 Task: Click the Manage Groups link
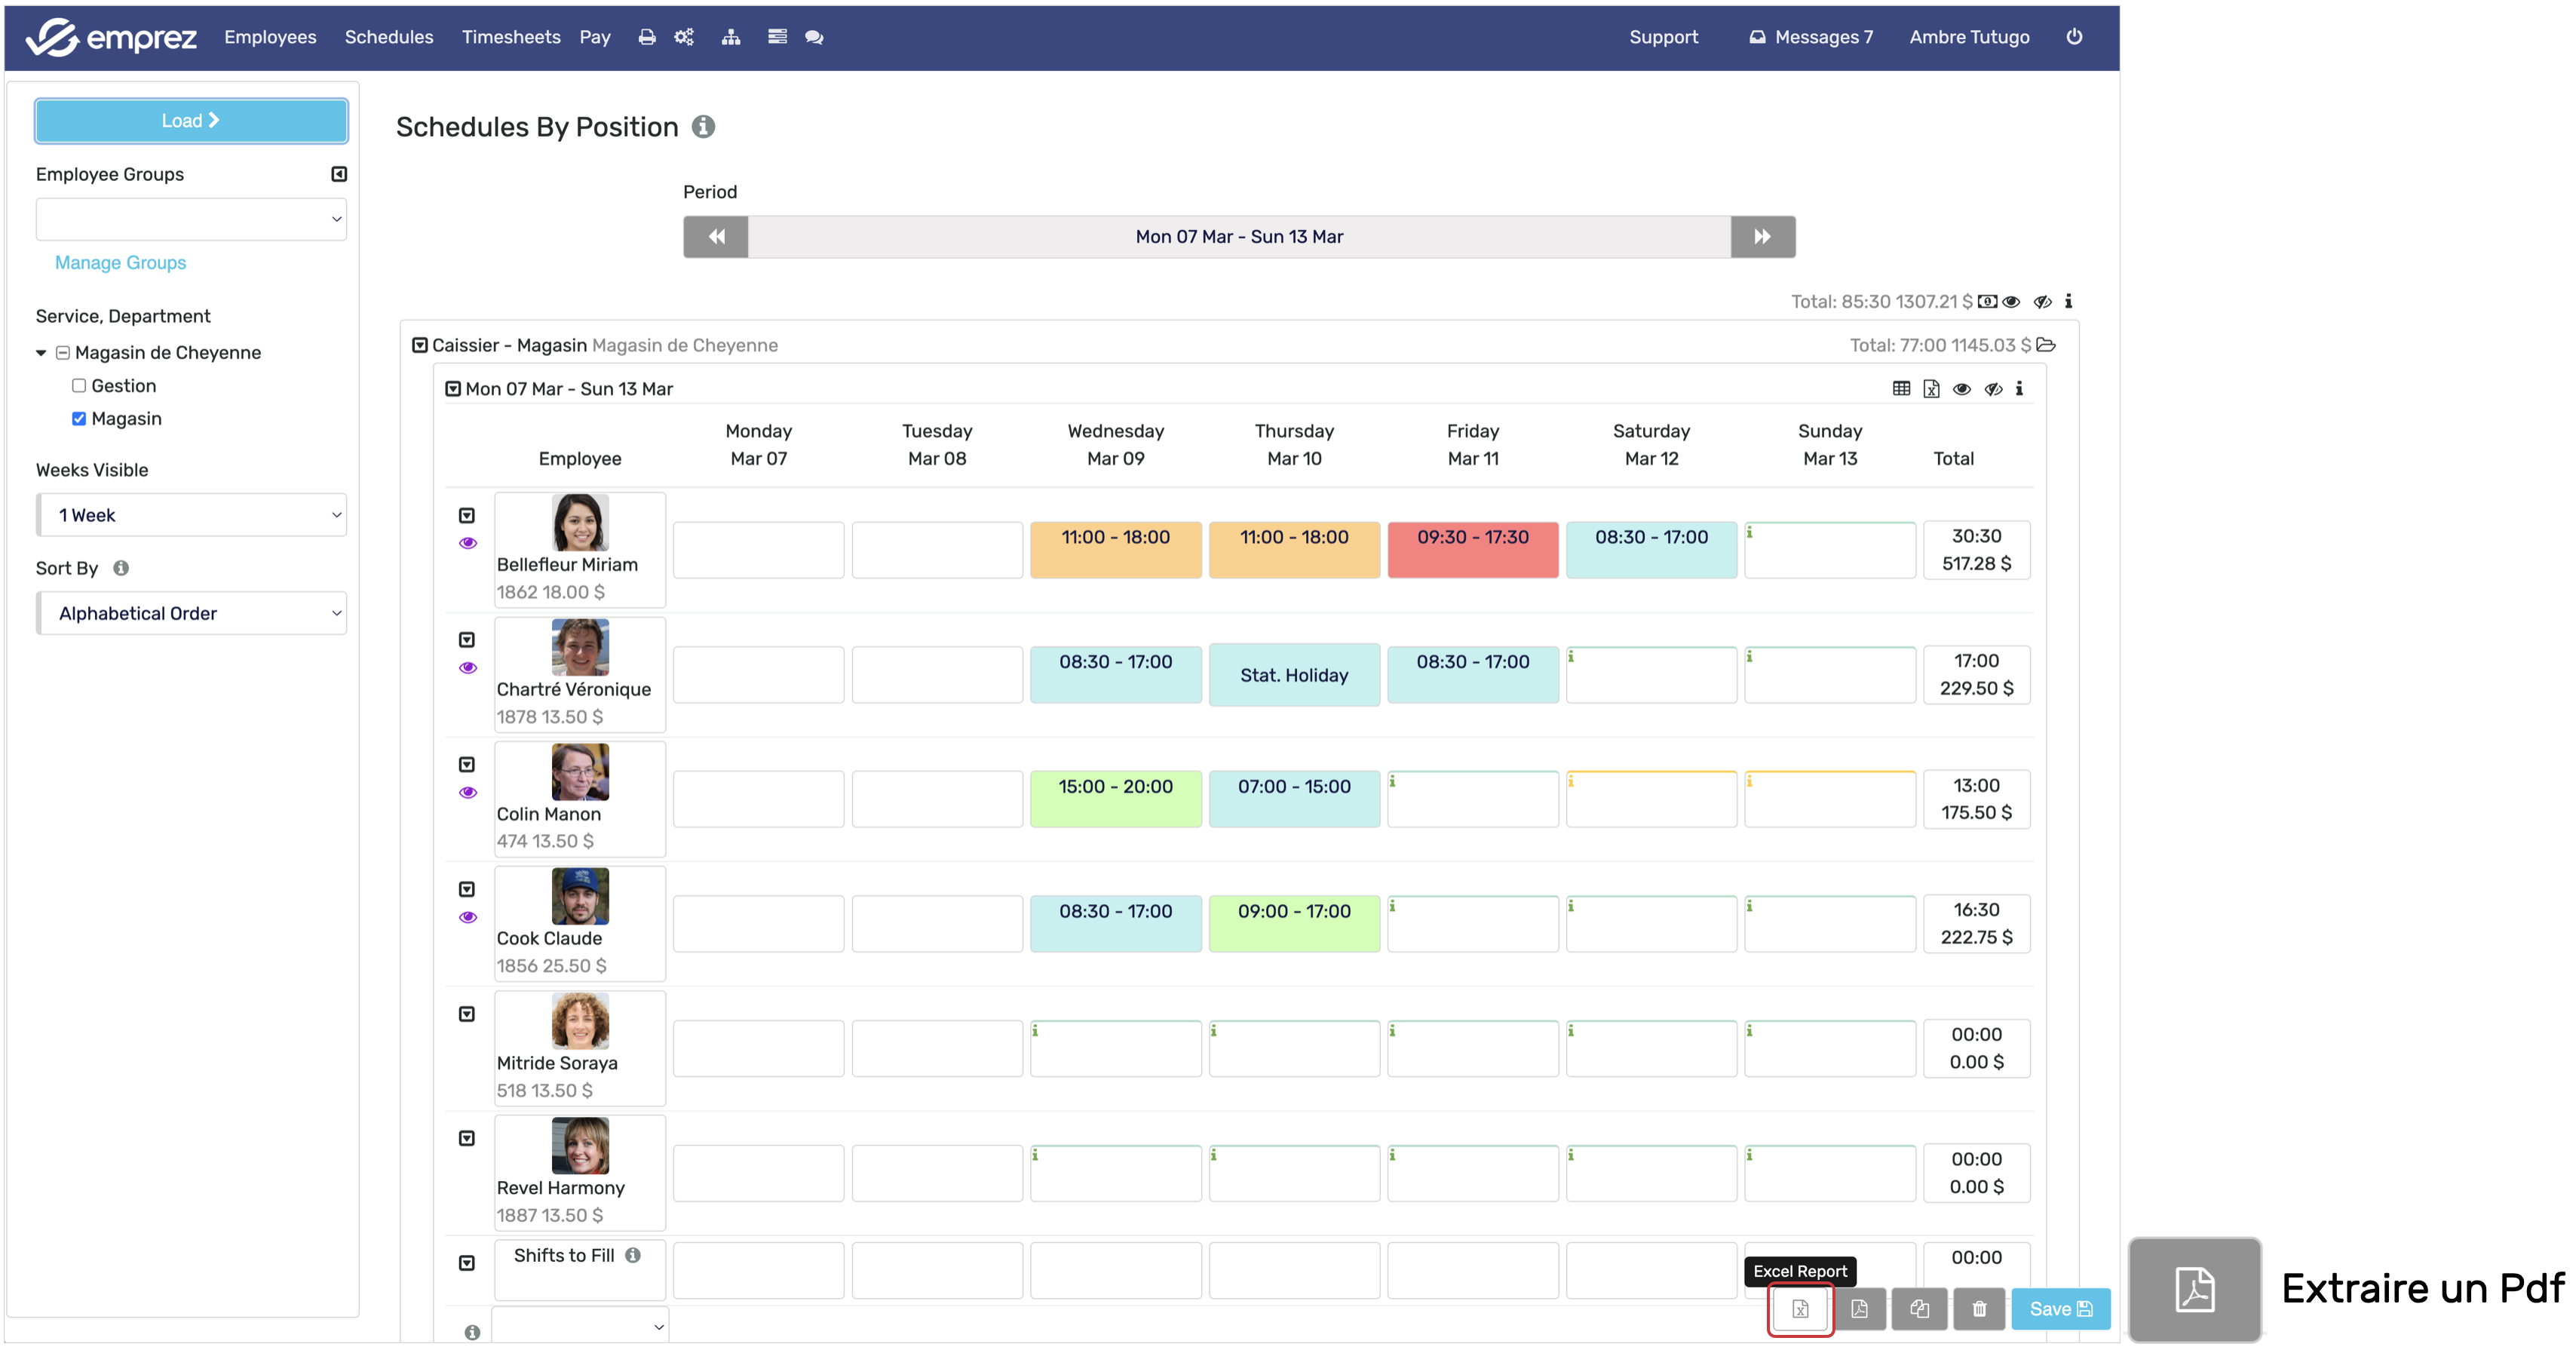tap(120, 262)
